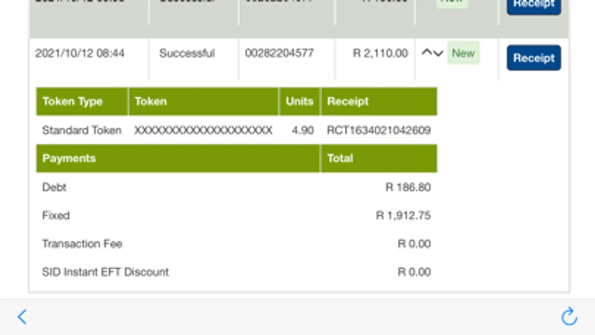595x335 pixels.
Task: Select the SID Instant EFT Discount row
Action: pyautogui.click(x=237, y=272)
